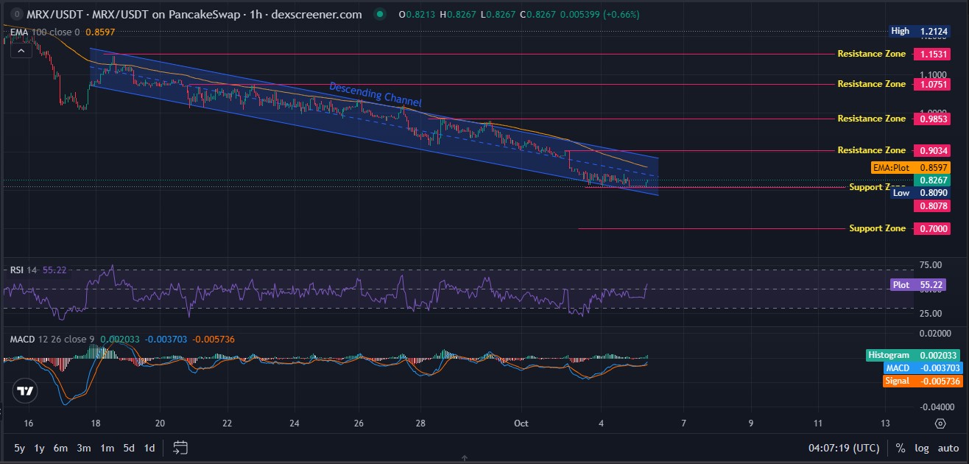969x464 pixels.
Task: Click the Descending Channel label
Action: [375, 94]
